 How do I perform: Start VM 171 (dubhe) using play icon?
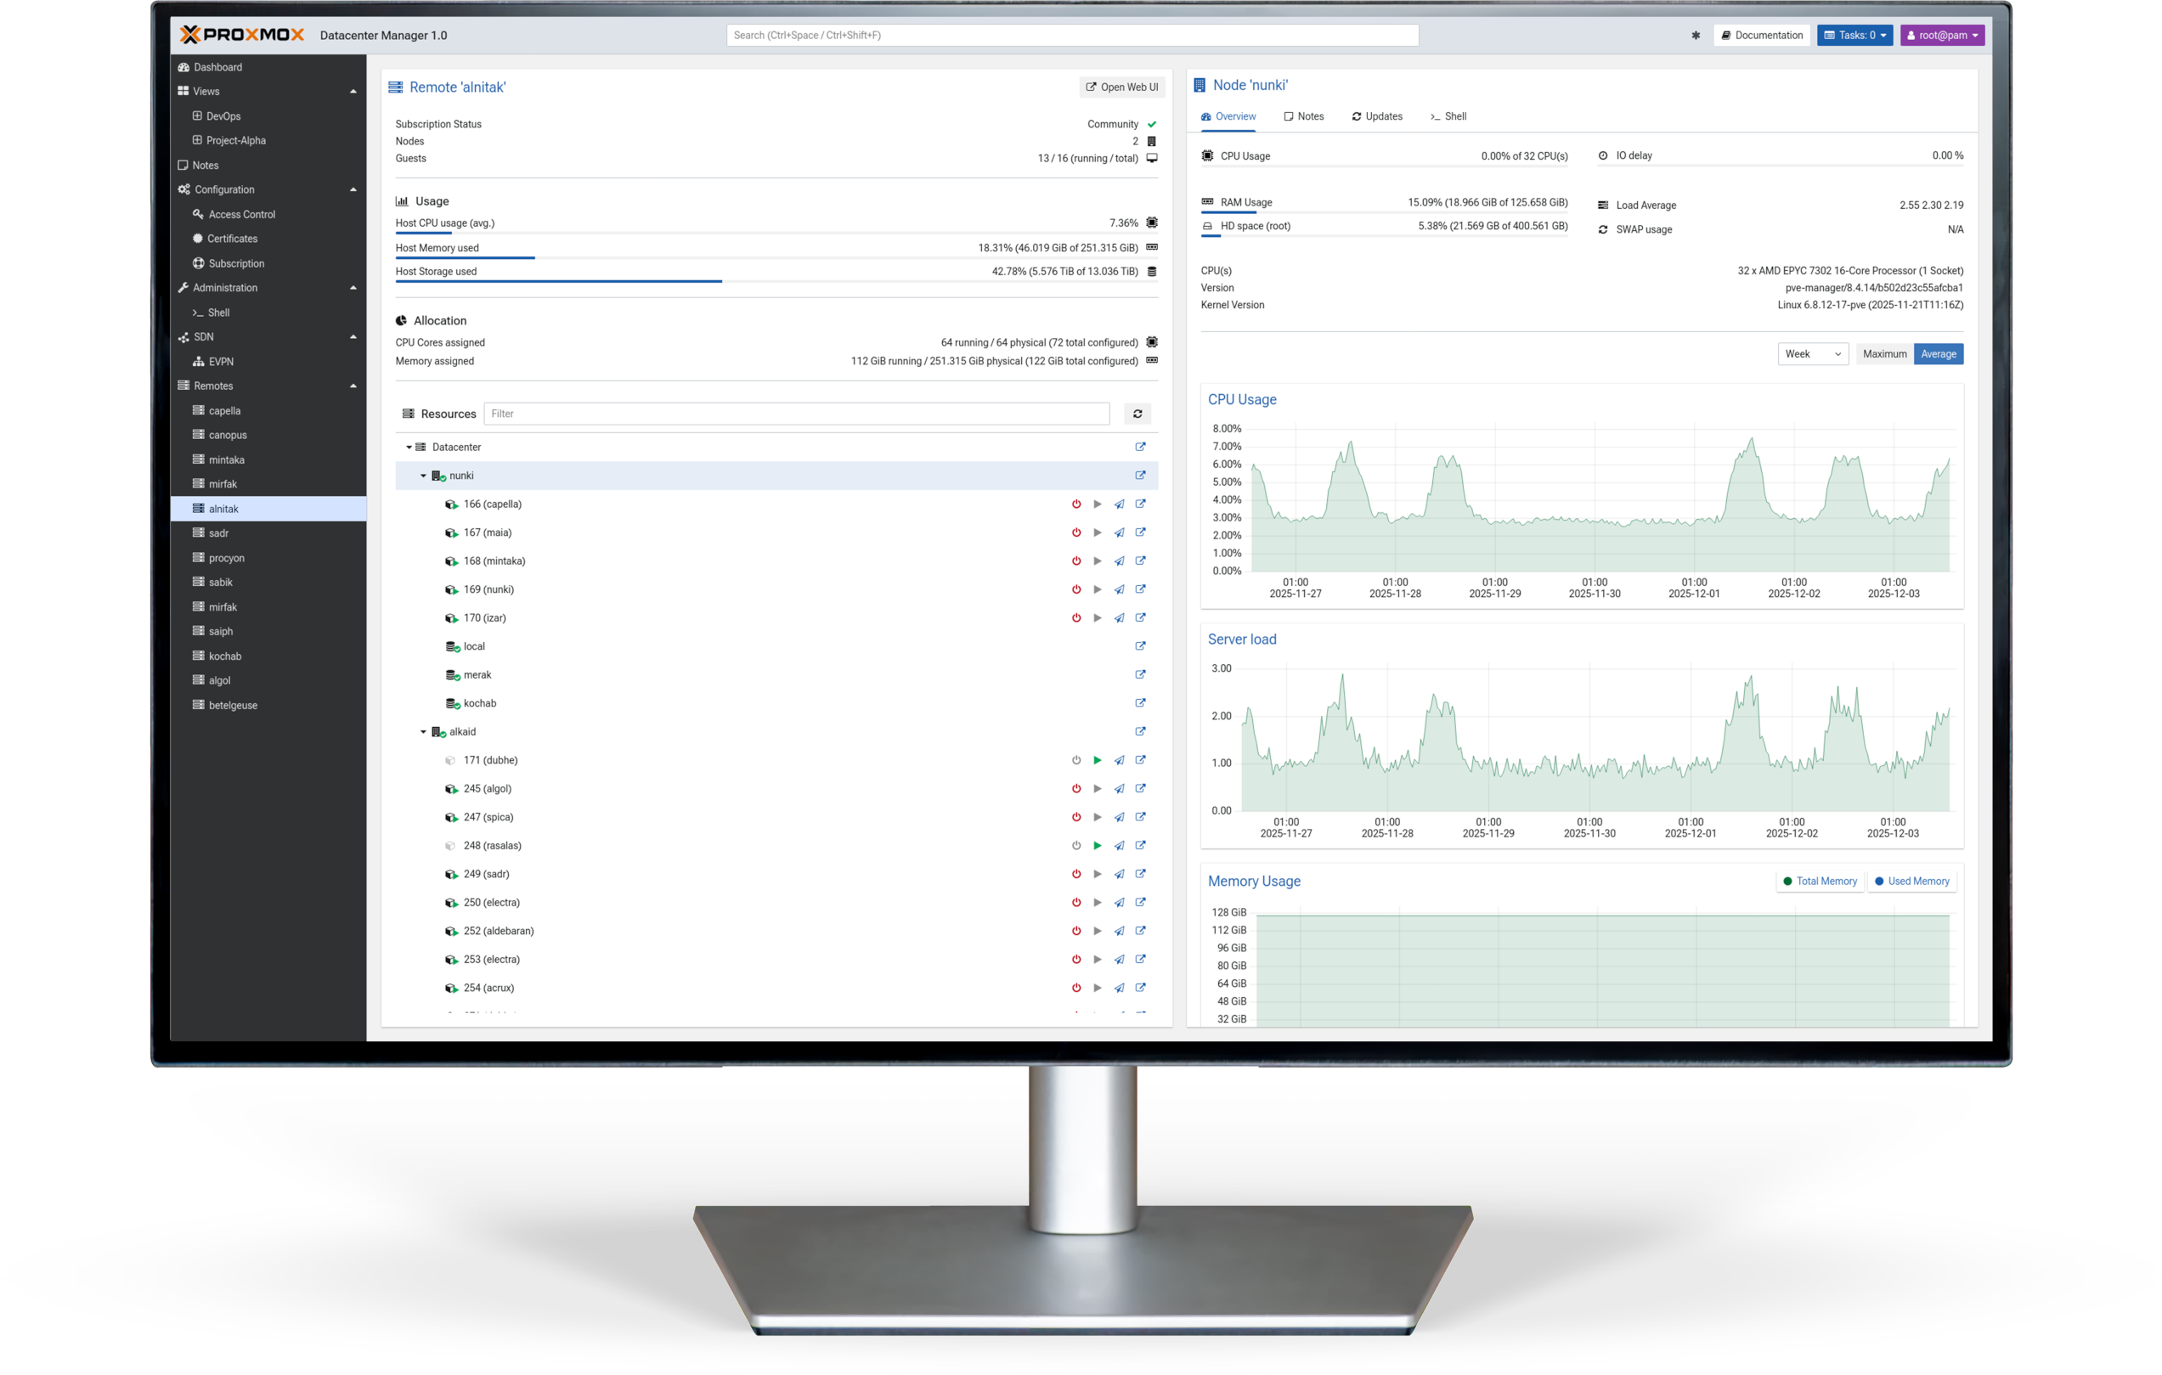click(x=1098, y=759)
